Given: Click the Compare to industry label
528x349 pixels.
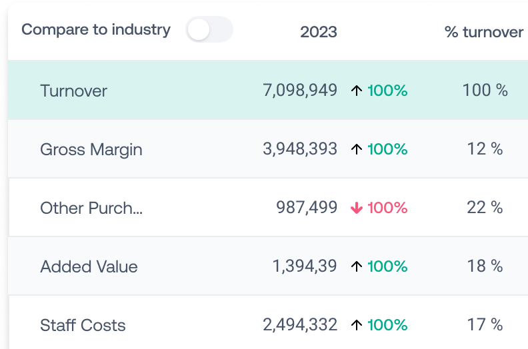Looking at the screenshot, I should pos(96,30).
